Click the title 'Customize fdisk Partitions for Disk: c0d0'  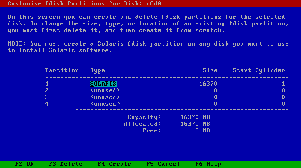pyautogui.click(x=85, y=3)
